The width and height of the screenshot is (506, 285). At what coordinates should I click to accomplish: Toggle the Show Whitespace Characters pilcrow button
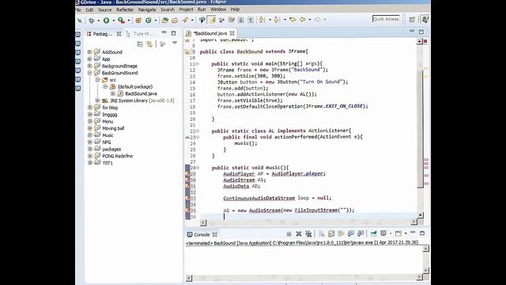[251, 20]
